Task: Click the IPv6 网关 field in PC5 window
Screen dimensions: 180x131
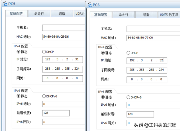Action: [64, 122]
